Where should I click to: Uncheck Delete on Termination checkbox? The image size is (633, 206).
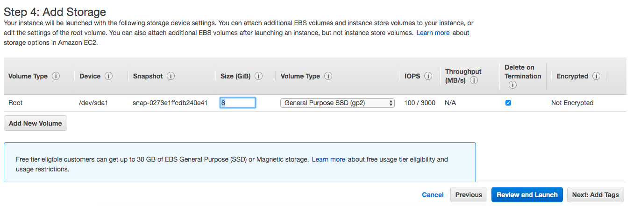[508, 103]
